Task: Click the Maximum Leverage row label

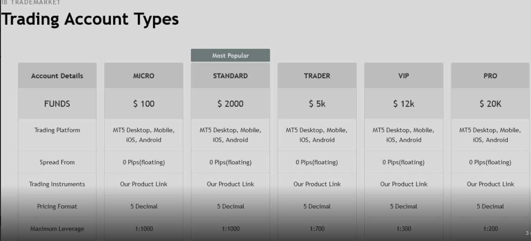Action: point(57,229)
